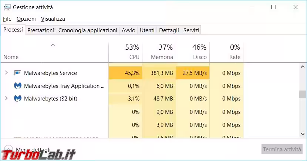Open the Avvio tab

tap(128, 30)
